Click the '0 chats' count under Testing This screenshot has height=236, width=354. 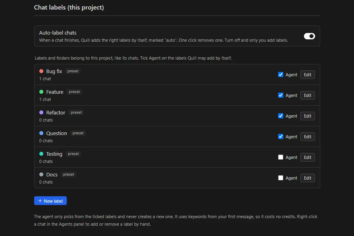(x=46, y=161)
